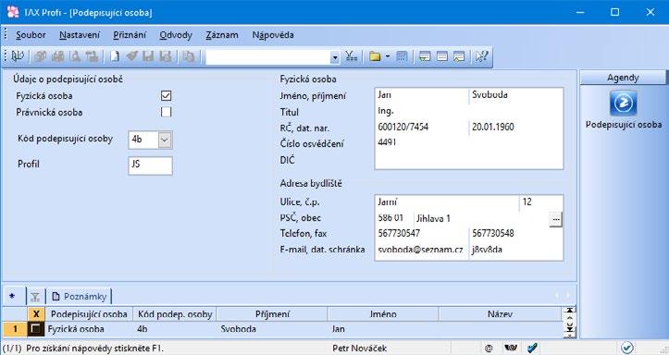Activate the context help cursor icon

tap(482, 56)
